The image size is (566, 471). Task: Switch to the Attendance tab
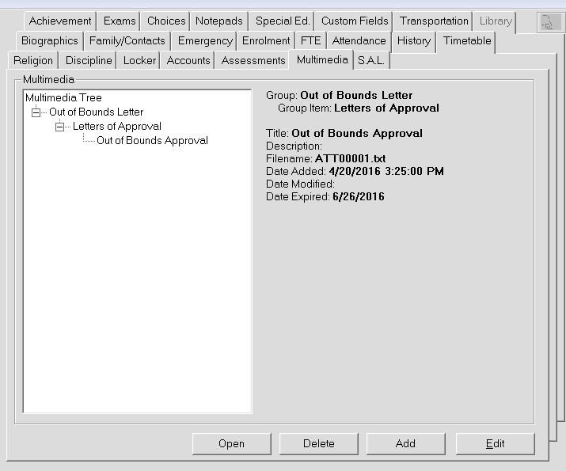coord(359,41)
